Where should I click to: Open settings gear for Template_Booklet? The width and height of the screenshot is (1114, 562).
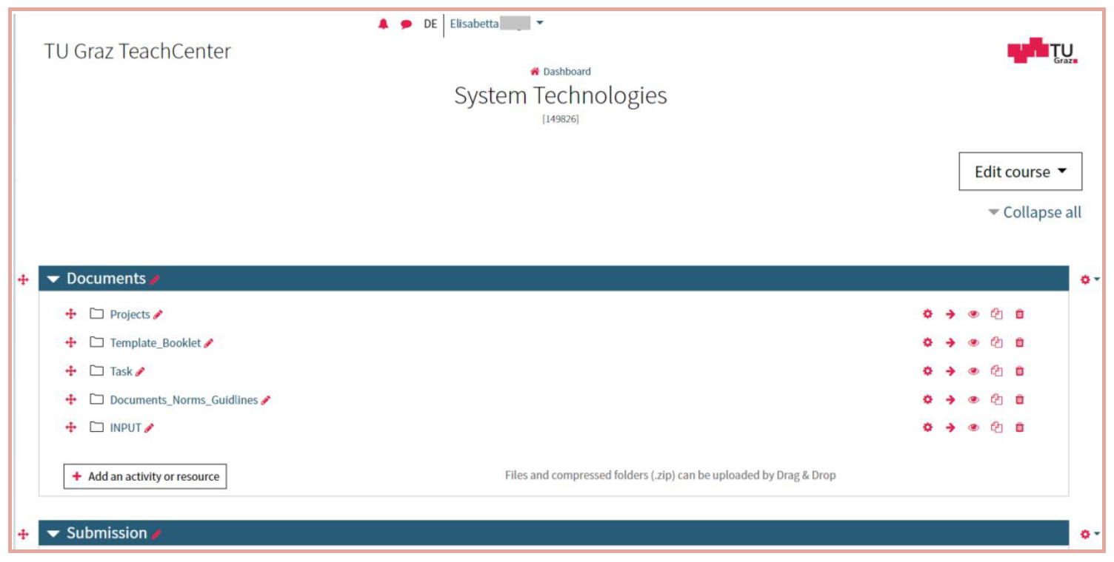click(927, 342)
